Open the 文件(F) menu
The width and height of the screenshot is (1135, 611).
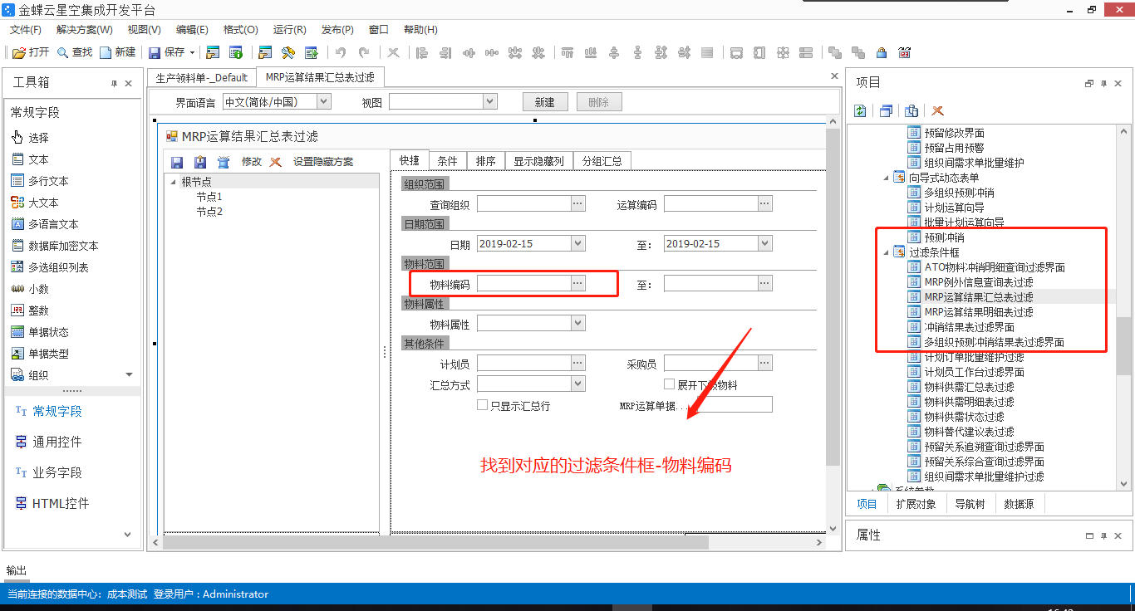pos(26,29)
